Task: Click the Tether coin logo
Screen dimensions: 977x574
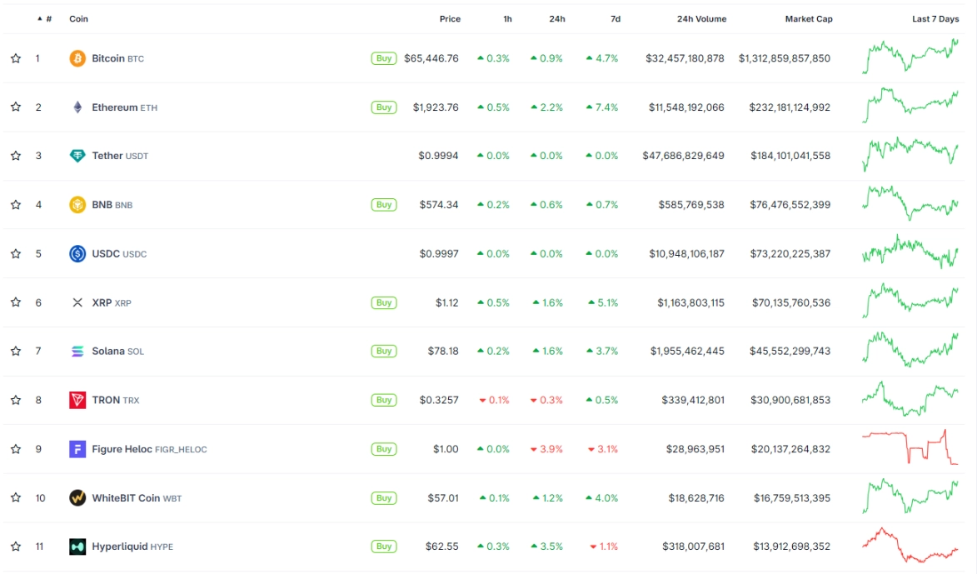Action: point(77,156)
